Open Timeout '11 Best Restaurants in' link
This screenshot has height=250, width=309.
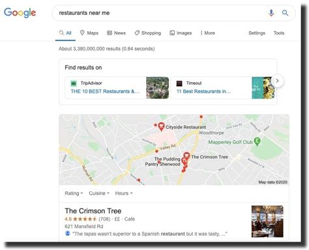click(x=203, y=91)
